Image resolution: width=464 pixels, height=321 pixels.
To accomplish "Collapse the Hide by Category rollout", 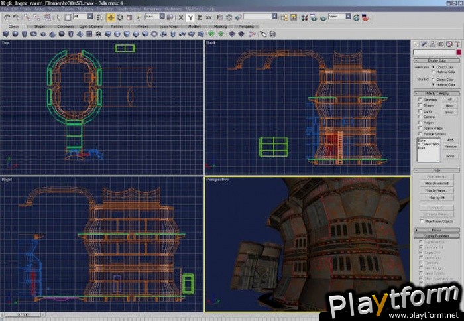I will [435, 93].
